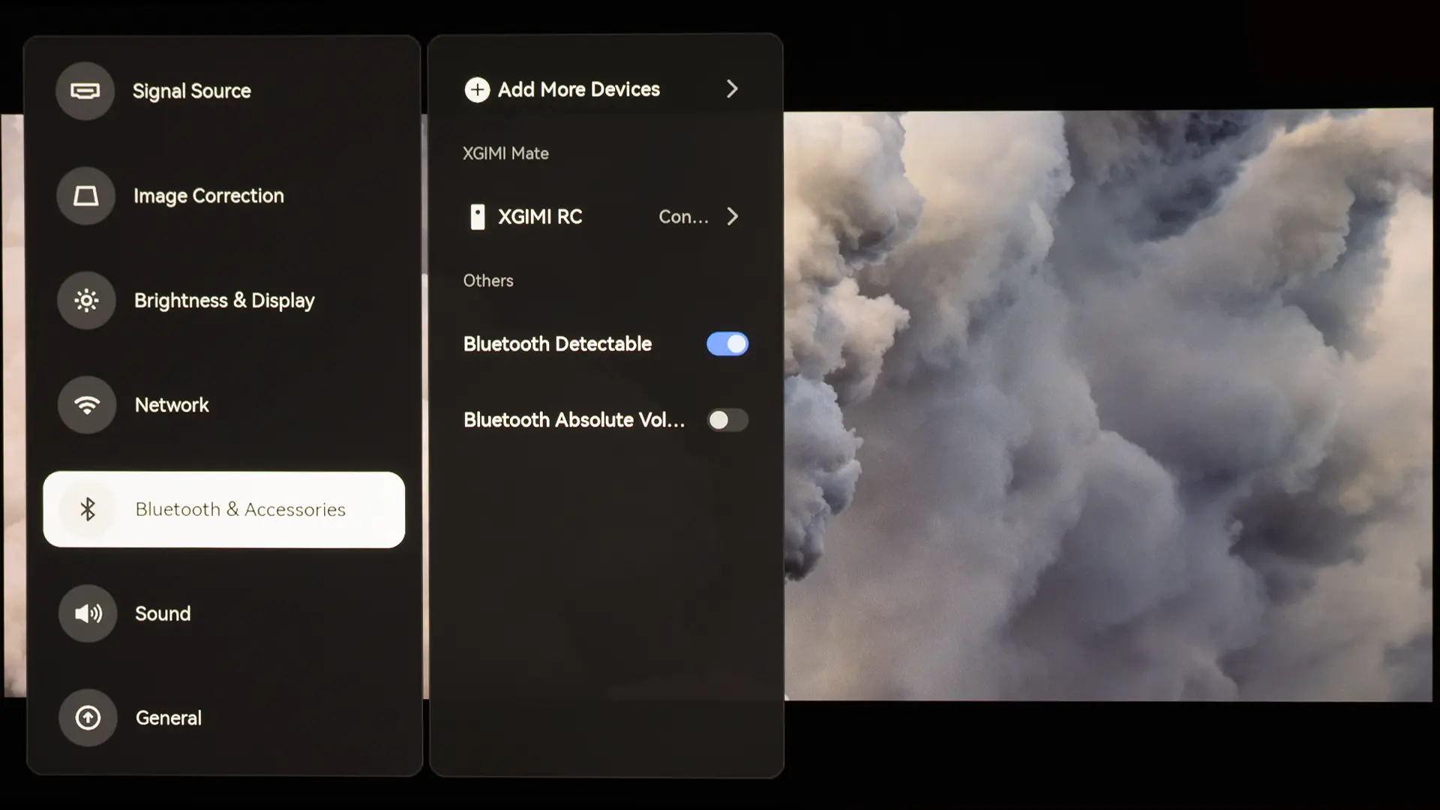Click the cloud wallpaper image

[1108, 406]
